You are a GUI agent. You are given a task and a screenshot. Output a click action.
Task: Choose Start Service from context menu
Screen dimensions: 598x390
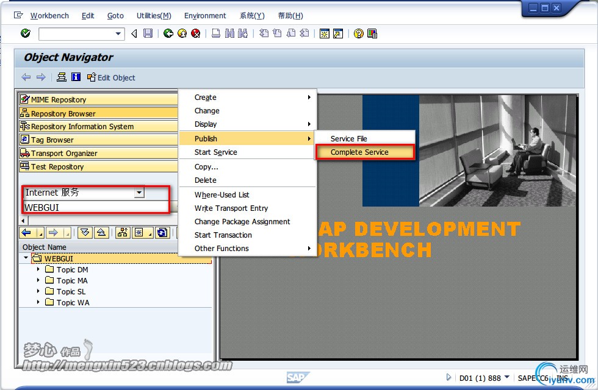[247, 152]
